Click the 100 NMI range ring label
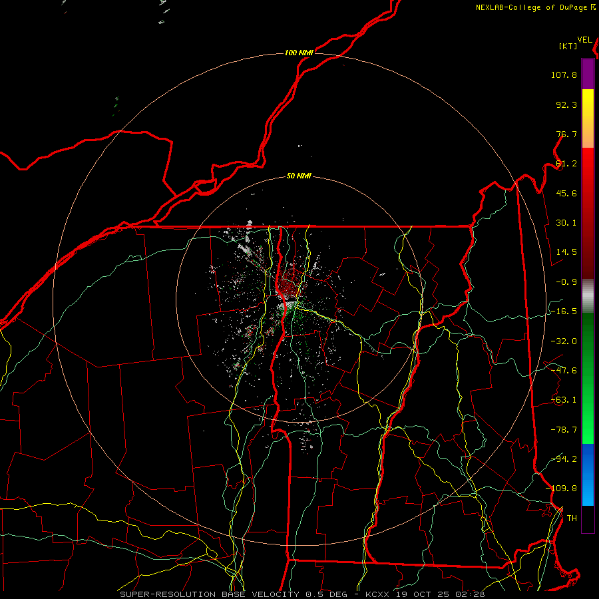 299,53
